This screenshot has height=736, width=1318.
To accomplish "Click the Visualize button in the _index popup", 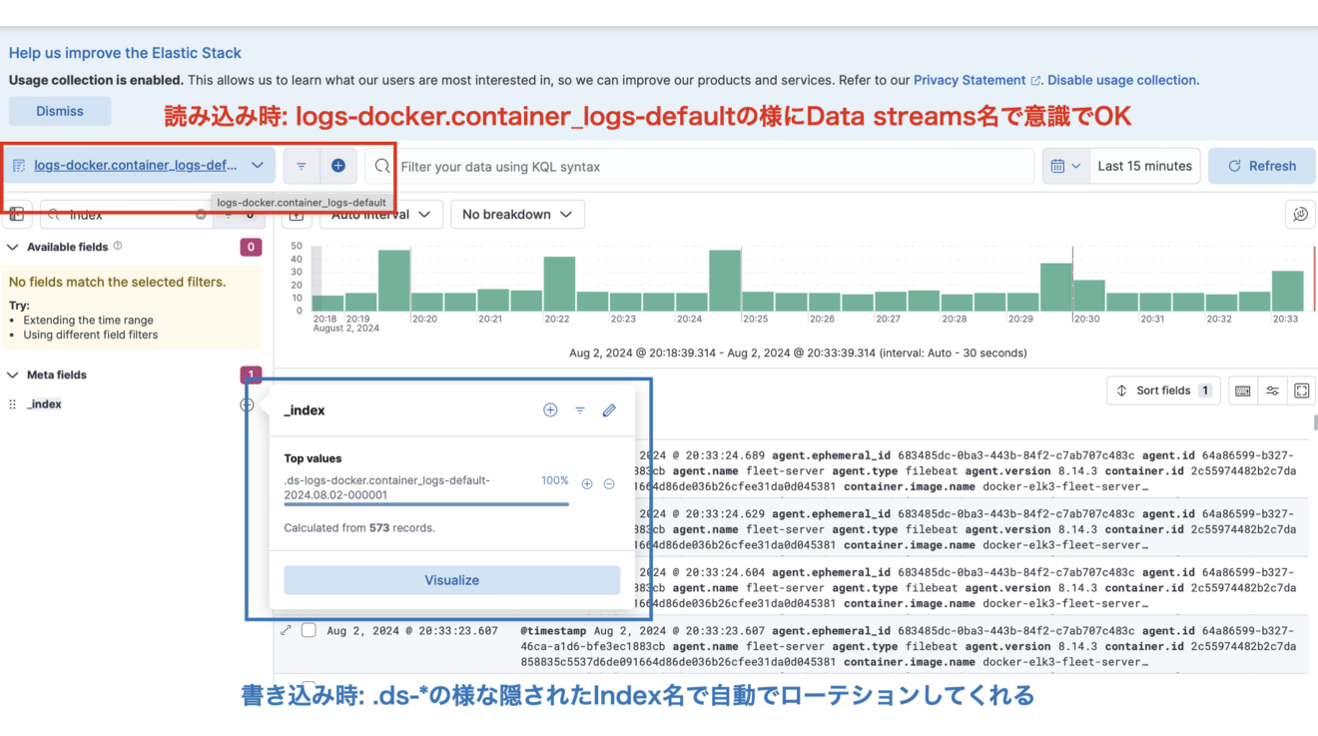I will 452,580.
